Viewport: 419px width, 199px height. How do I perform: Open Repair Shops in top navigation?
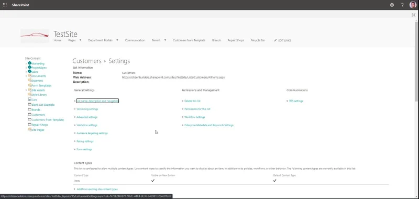click(236, 40)
